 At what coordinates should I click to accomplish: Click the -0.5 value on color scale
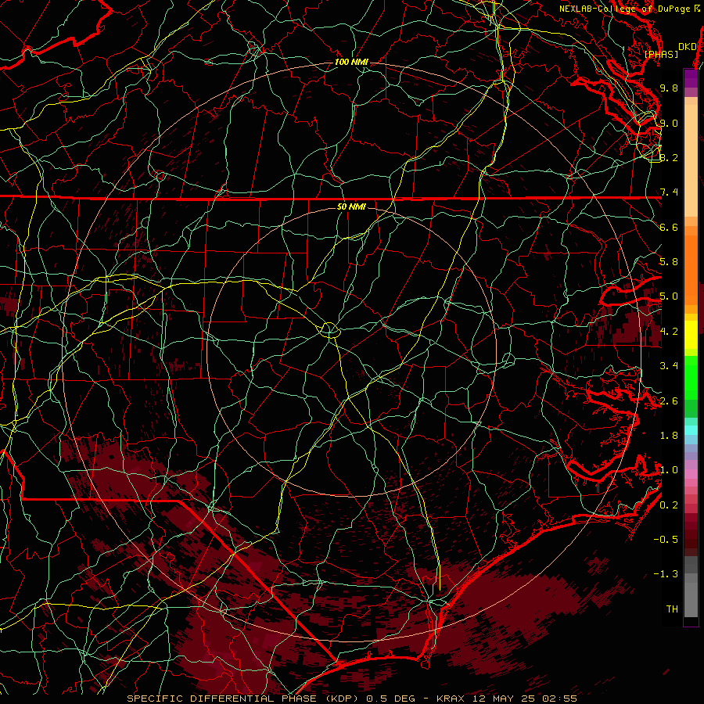[x=666, y=540]
